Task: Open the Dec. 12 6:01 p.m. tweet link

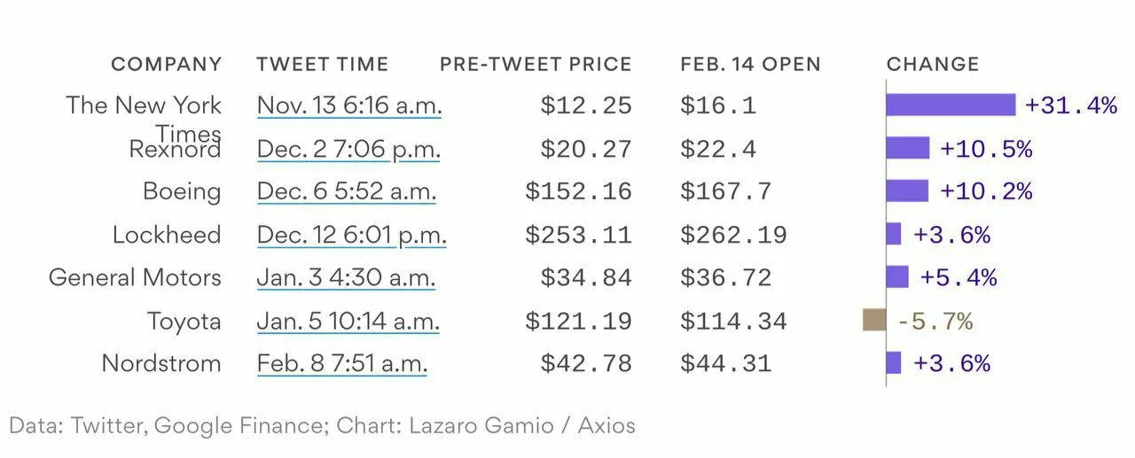Action: point(351,235)
